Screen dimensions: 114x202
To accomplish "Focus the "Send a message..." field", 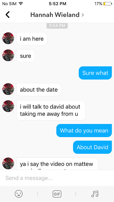I will point(57,178).
